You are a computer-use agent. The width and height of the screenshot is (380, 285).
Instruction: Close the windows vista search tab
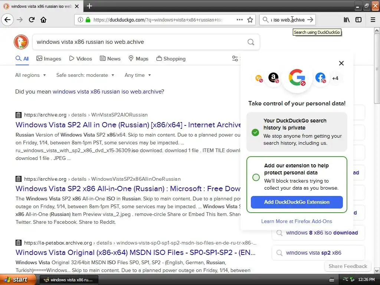(x=77, y=6)
